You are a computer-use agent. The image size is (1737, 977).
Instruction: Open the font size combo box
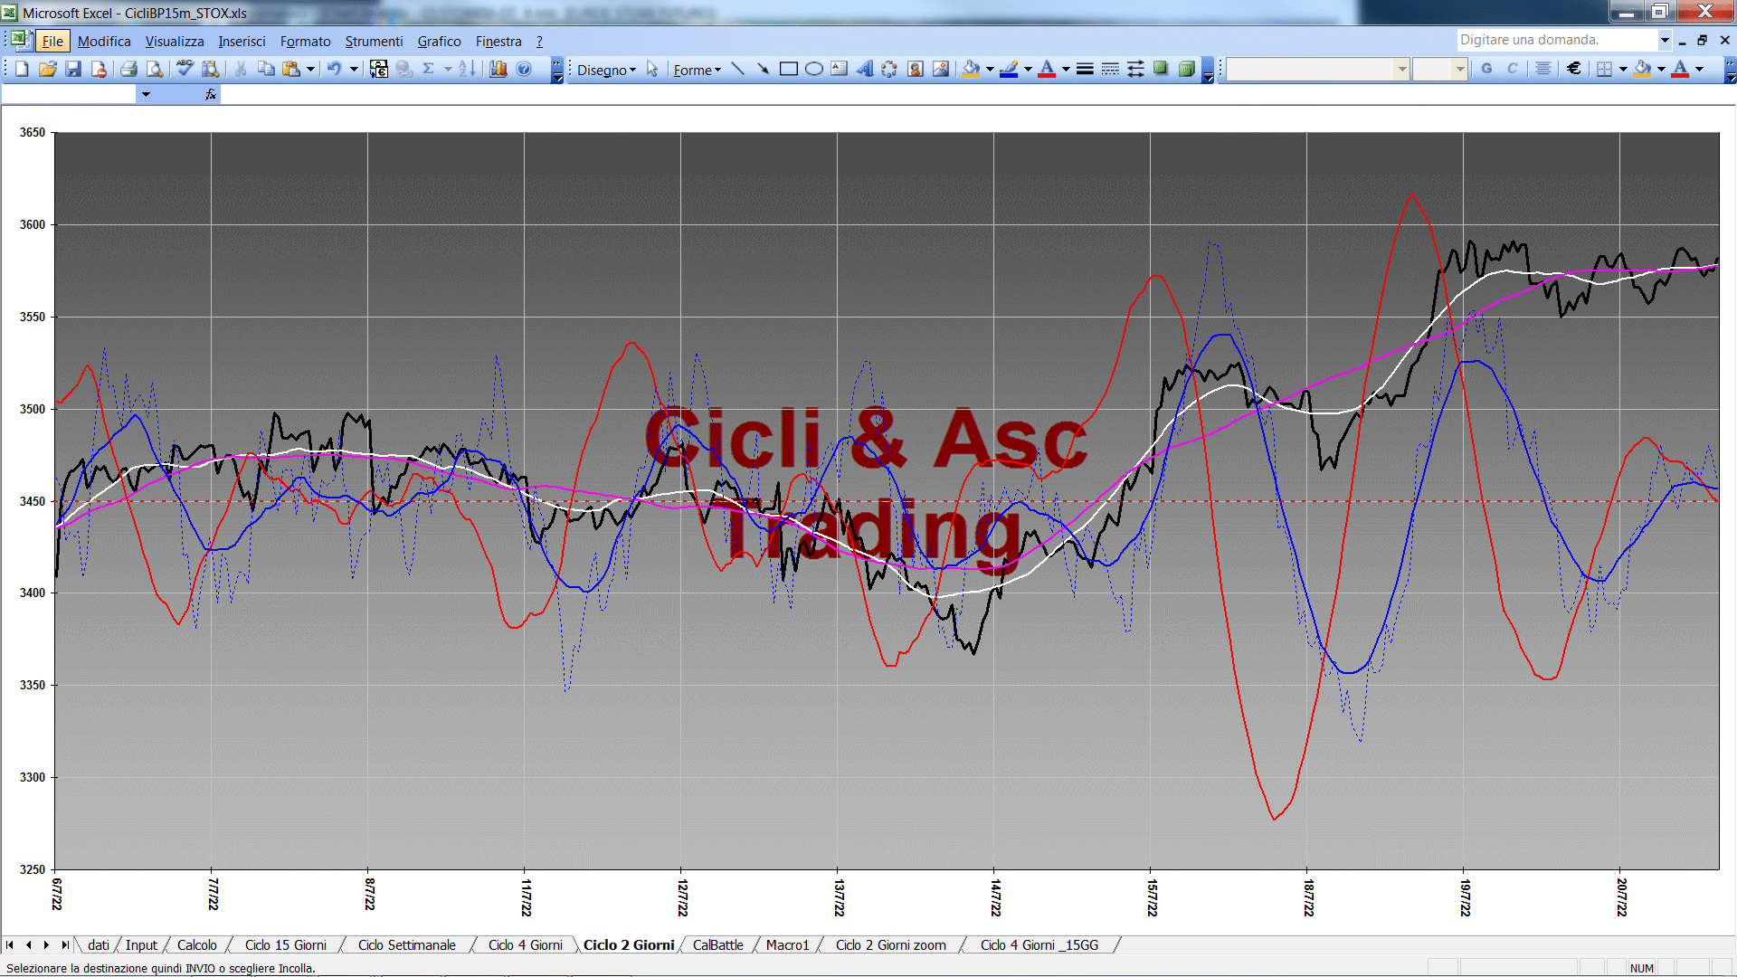coord(1439,69)
